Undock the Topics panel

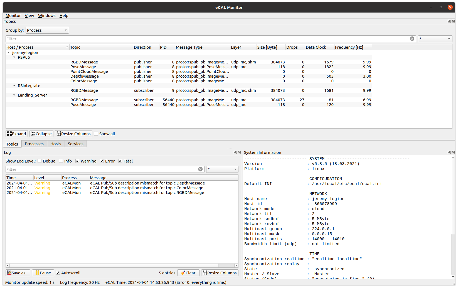(x=449, y=21)
